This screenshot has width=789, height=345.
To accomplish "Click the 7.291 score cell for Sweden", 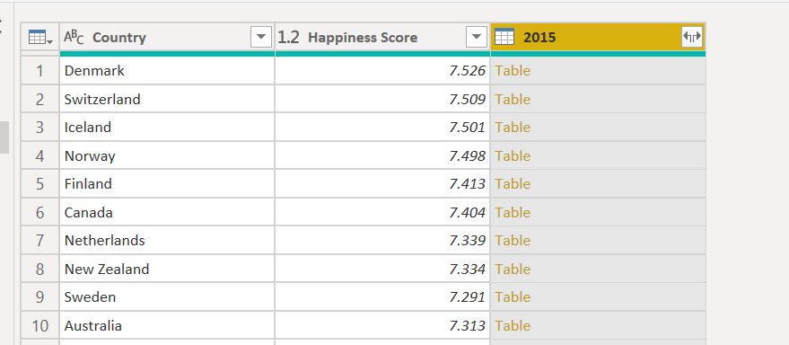I will [382, 297].
